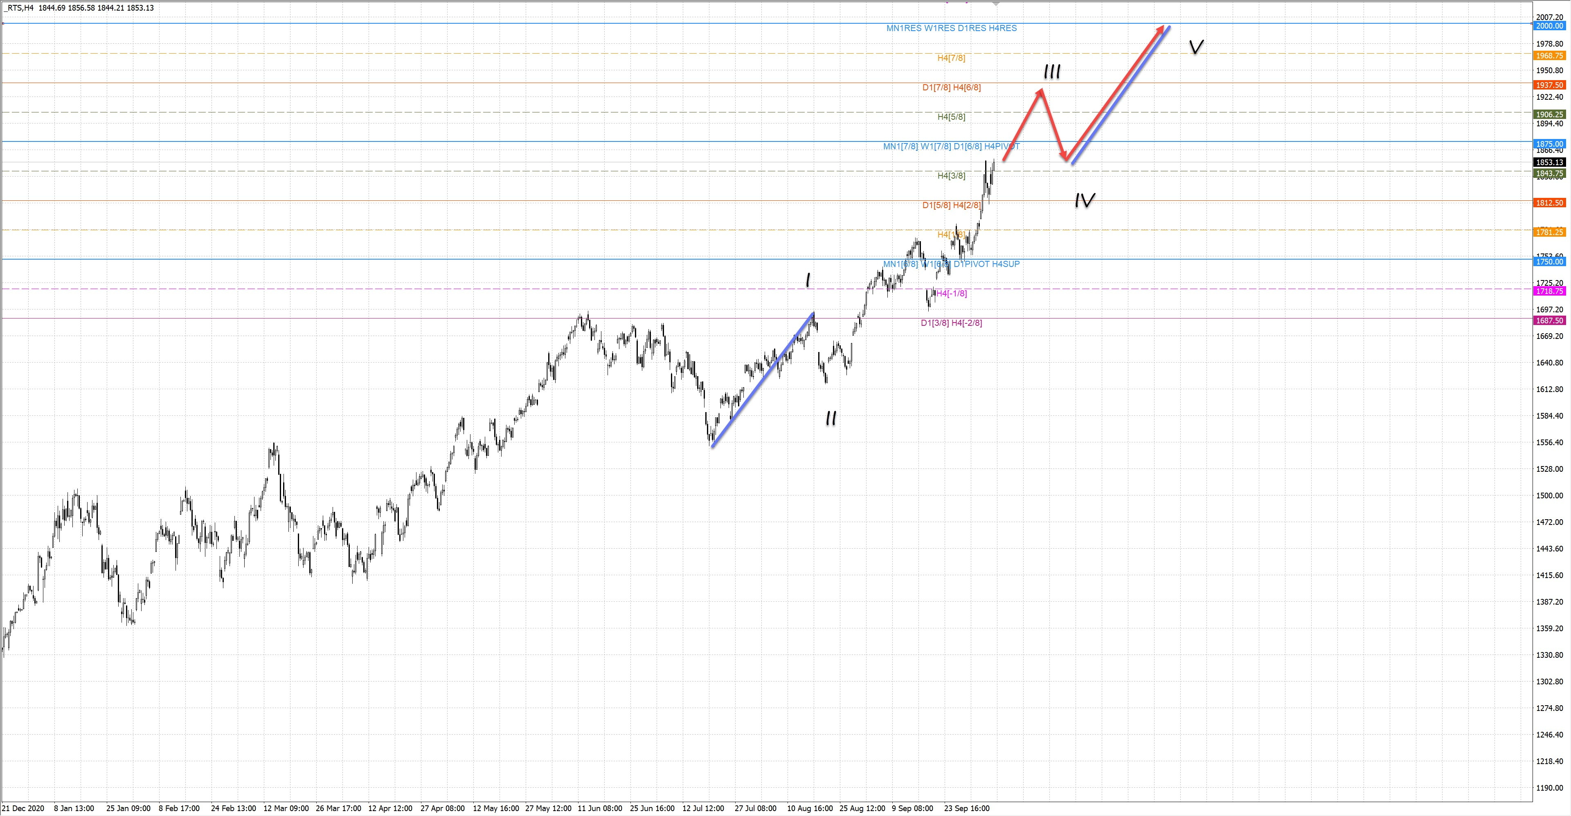Click the orange 1968.75 price tag
1571x816 pixels.
1549,56
